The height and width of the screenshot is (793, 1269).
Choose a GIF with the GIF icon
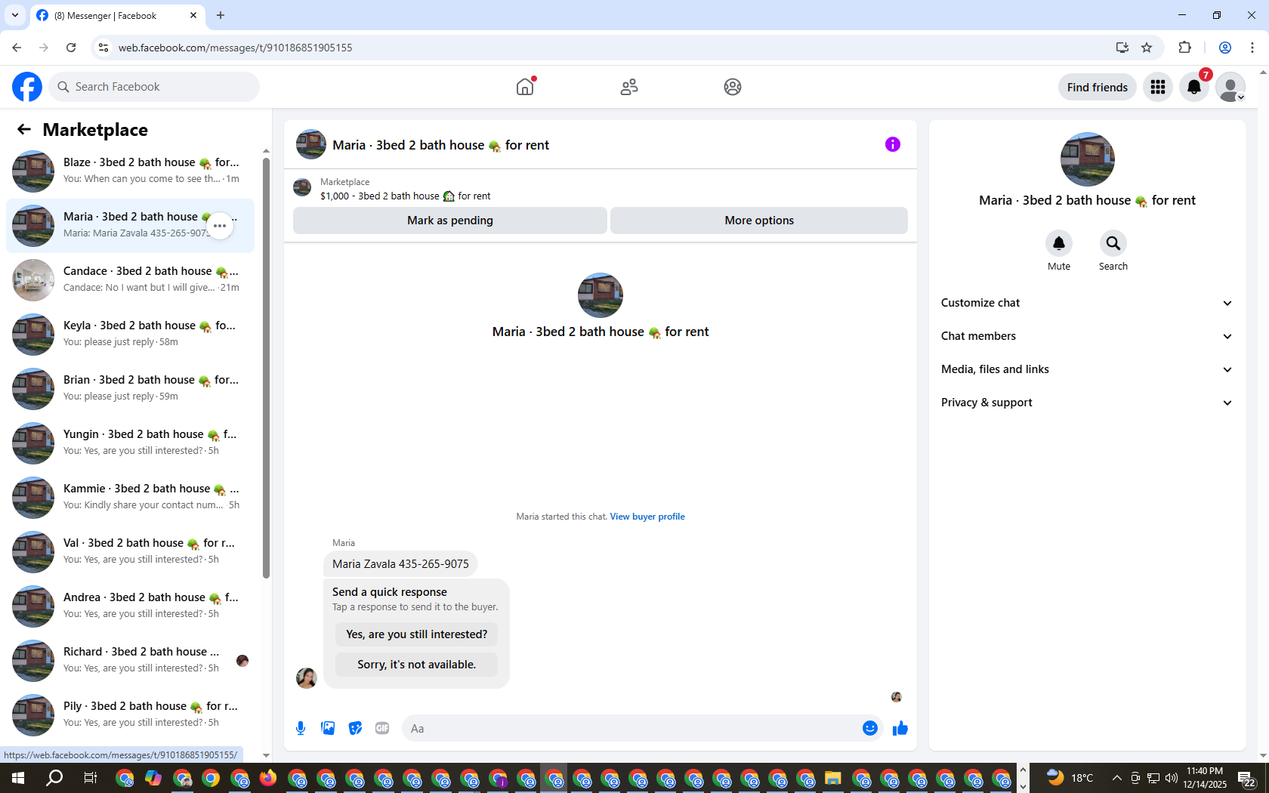click(382, 728)
